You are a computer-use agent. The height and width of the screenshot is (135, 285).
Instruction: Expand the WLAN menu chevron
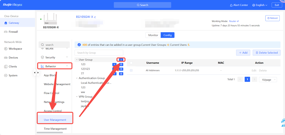tap(67, 48)
